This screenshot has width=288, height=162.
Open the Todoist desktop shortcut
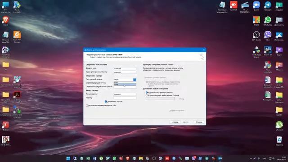pyautogui.click(x=6, y=126)
